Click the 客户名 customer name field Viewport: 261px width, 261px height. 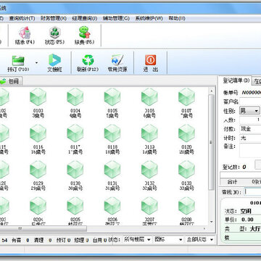pyautogui.click(x=250, y=101)
